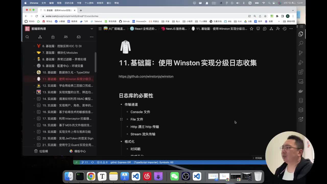Open Chrome tab search chevron
The width and height of the screenshot is (327, 184).
click(293, 10)
